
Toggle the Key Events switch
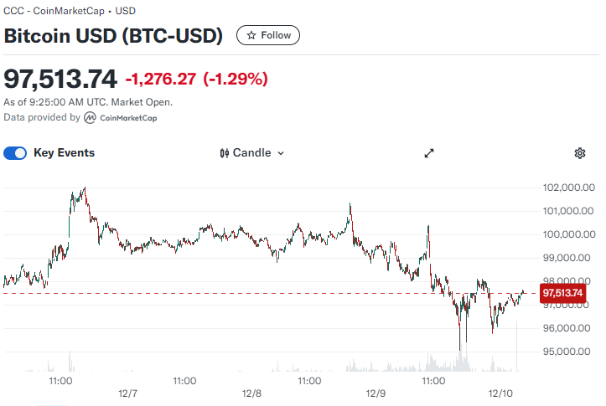click(15, 153)
